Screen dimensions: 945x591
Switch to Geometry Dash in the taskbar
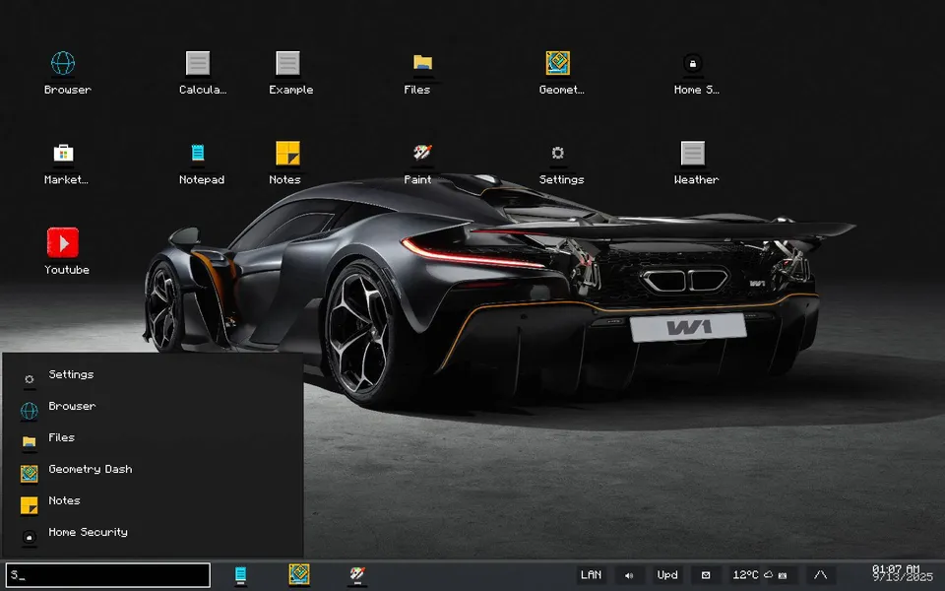coord(299,575)
